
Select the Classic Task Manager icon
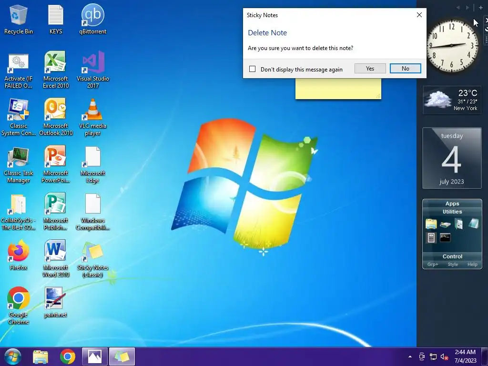click(19, 165)
